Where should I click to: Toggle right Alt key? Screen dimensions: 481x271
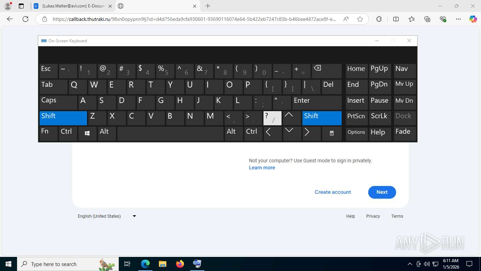coord(233,133)
